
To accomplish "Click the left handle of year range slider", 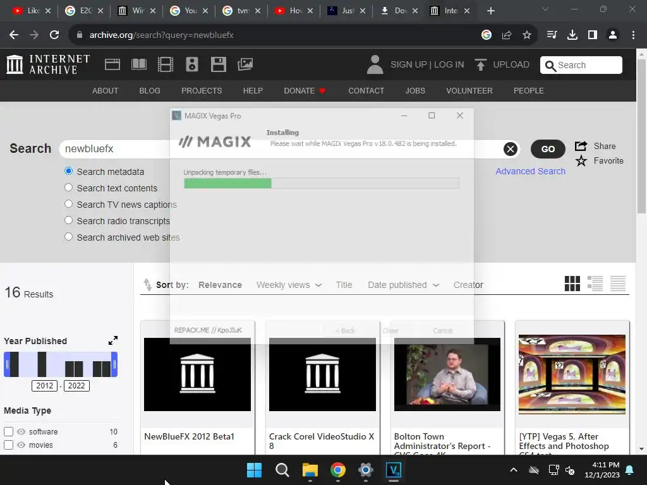I will pyautogui.click(x=6, y=364).
